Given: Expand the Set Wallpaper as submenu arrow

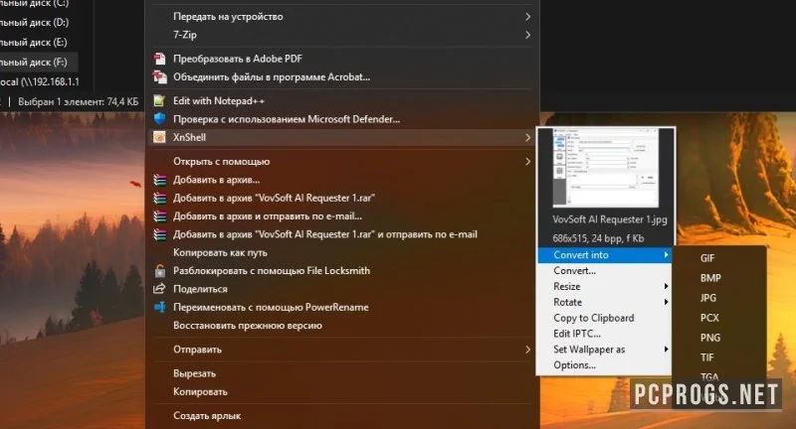Looking at the screenshot, I should (x=666, y=349).
